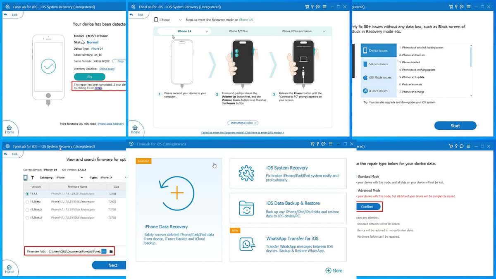Select the iTunes issues tab
This screenshot has width=496, height=279.
(378, 91)
